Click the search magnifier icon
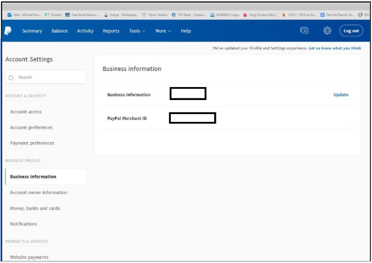Image resolution: width=372 pixels, height=263 pixels. 11,78
